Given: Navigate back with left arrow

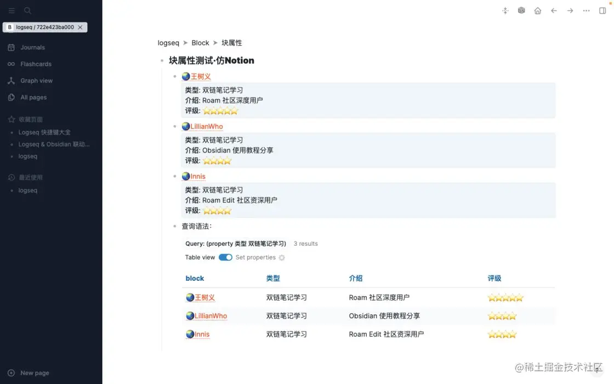Looking at the screenshot, I should point(554,10).
